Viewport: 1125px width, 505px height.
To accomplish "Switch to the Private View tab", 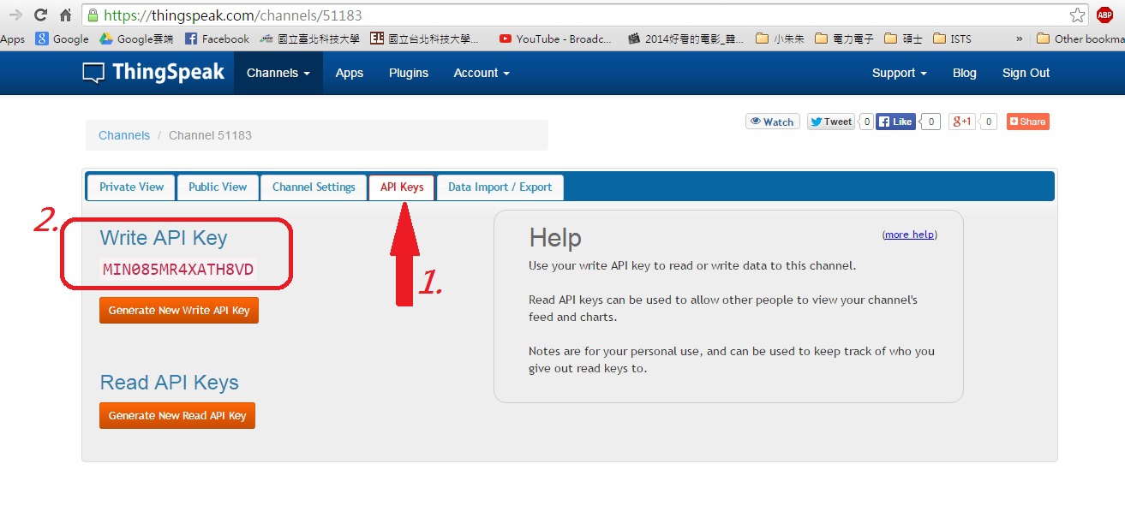I will 131,187.
